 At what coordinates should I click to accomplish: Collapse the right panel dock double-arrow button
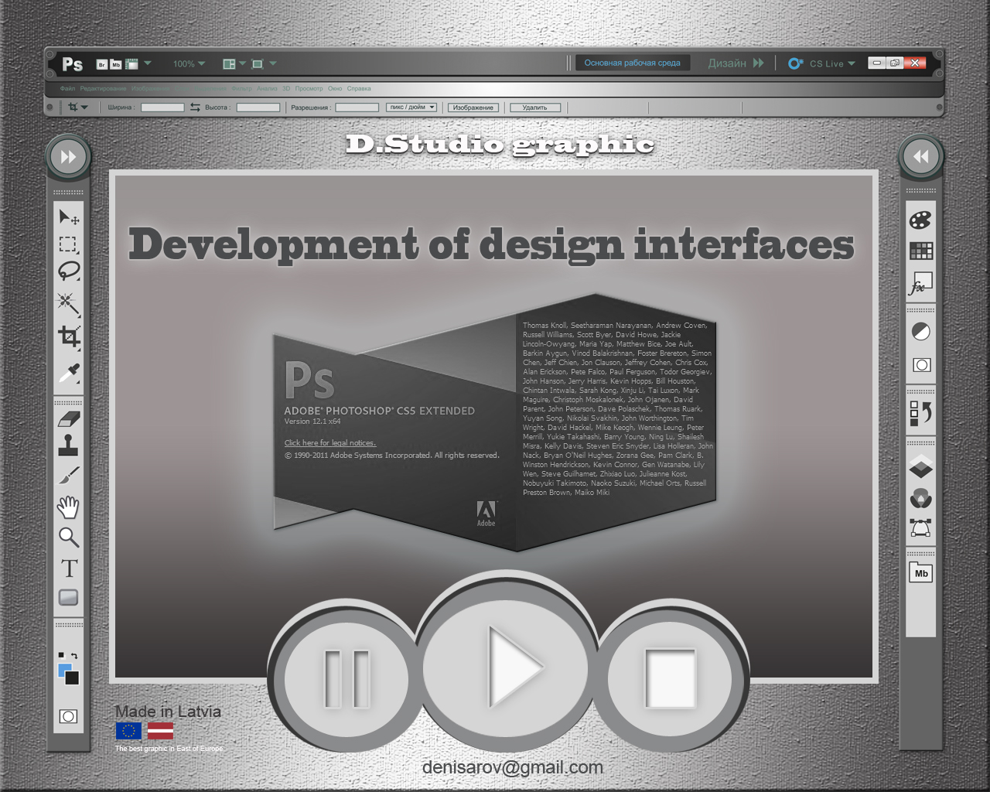point(921,157)
